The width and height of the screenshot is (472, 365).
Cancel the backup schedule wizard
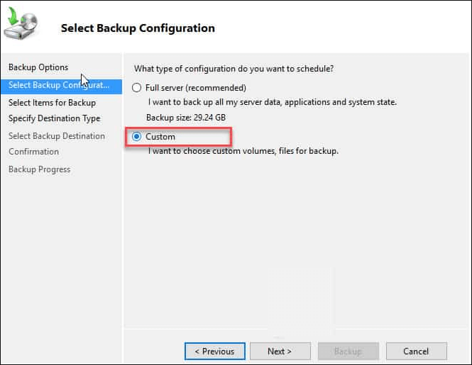[416, 351]
